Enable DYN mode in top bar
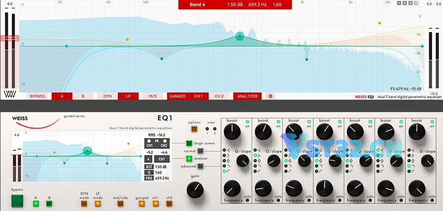This screenshot has height=211, width=443. pos(107,96)
